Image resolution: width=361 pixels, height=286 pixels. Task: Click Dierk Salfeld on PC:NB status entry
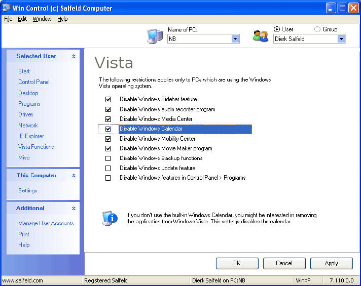click(x=219, y=280)
